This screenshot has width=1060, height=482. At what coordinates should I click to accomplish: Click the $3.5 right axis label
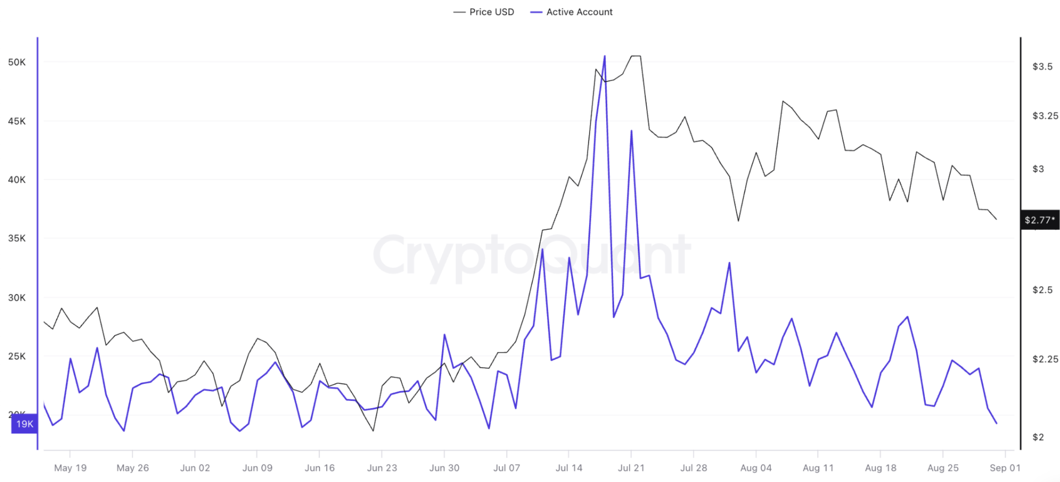coord(1042,66)
